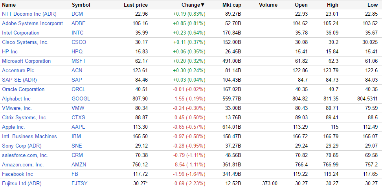The image size is (382, 188).
Task: Open the IBM symbol link
Action: coord(76,136)
